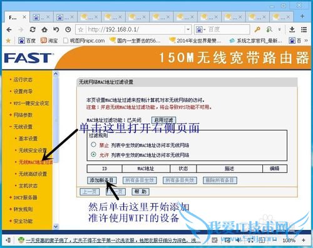Screen dimensions: 313x248
Task: Open 运行状态 in the sidebar
Action: click(x=23, y=79)
